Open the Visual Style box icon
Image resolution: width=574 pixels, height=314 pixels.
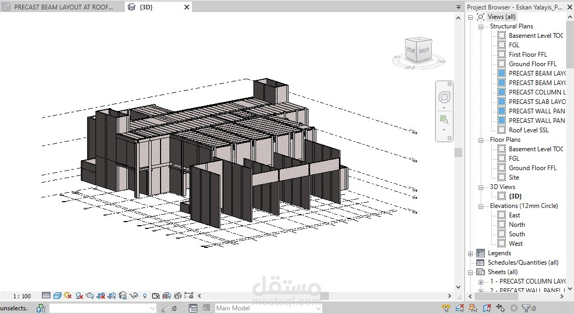(x=57, y=295)
